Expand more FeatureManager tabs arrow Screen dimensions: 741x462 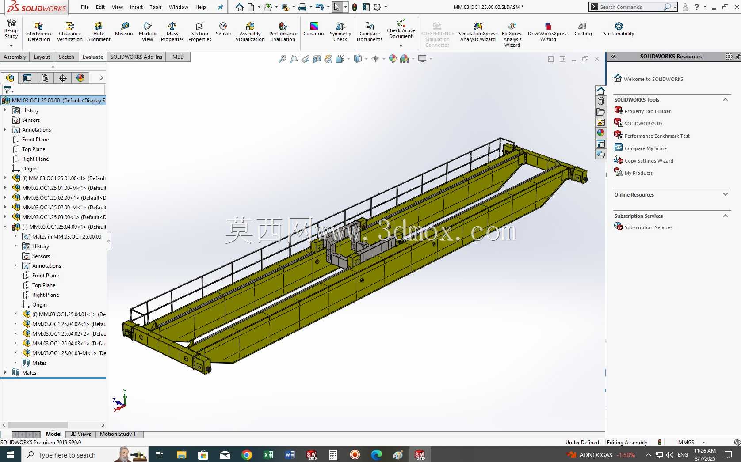pos(101,78)
